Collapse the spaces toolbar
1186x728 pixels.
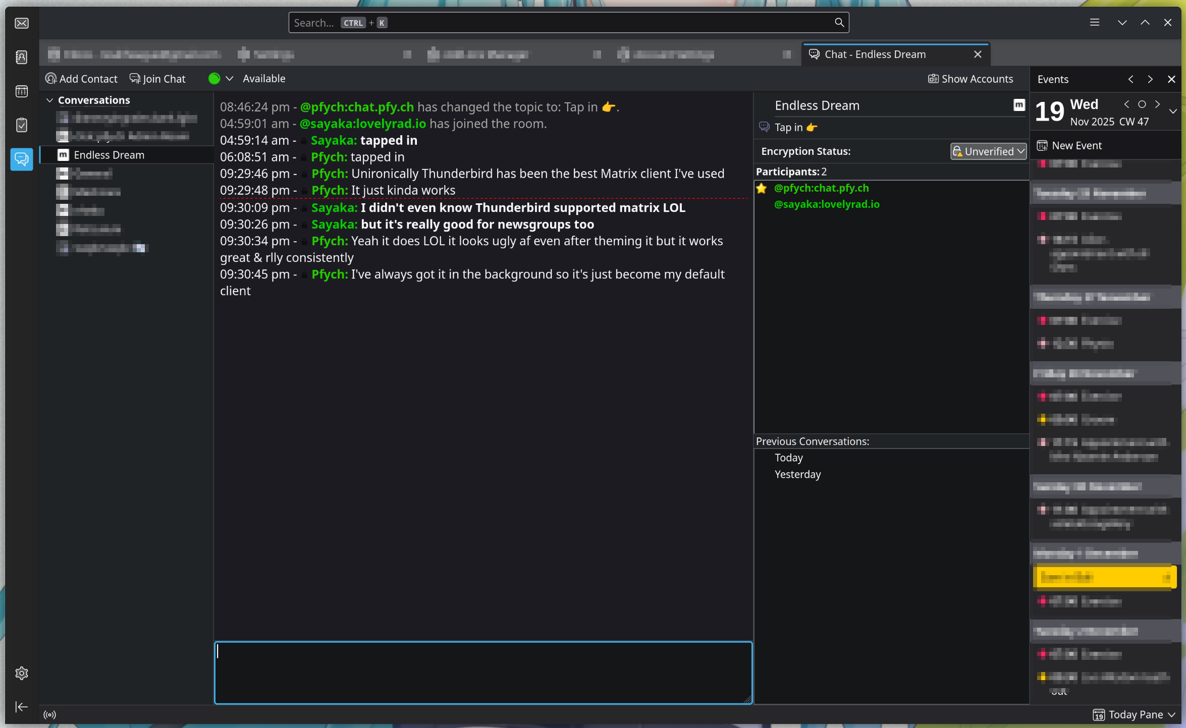[22, 706]
